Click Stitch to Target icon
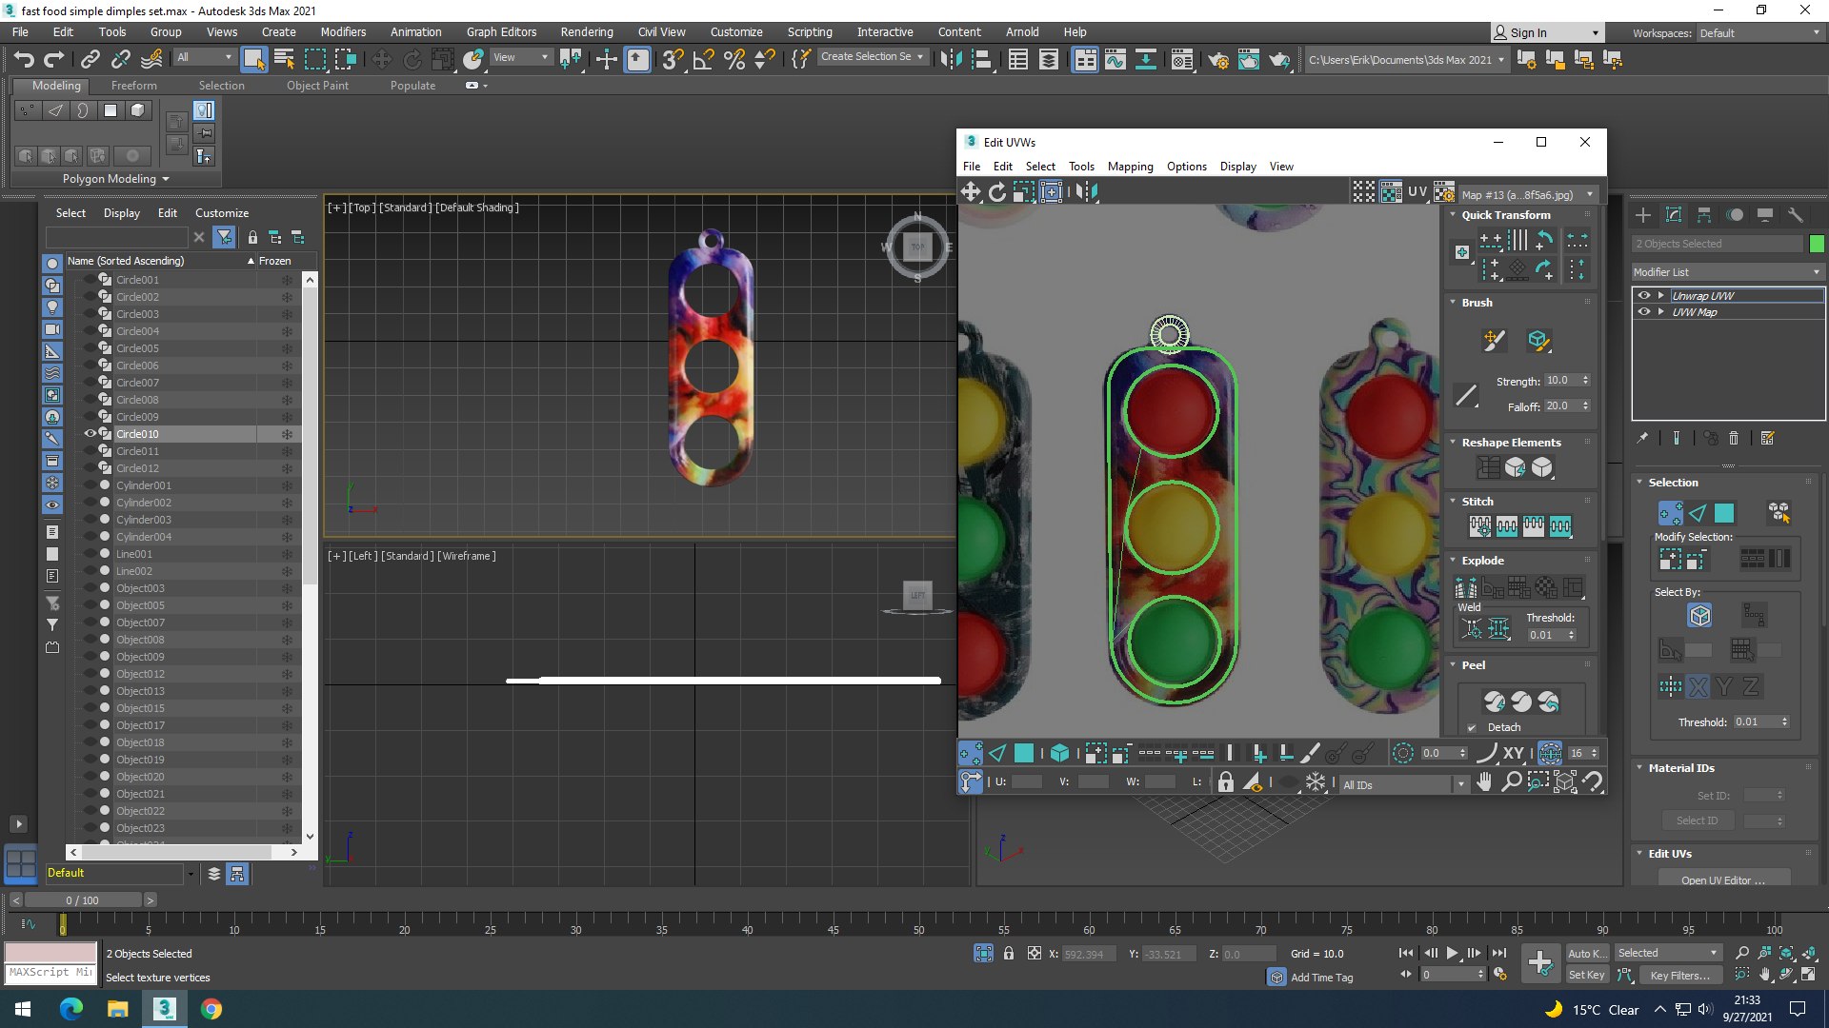 pyautogui.click(x=1480, y=525)
